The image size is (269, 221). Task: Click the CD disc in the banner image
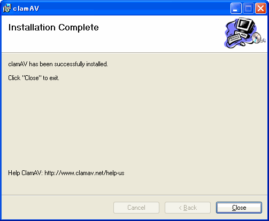(x=256, y=38)
